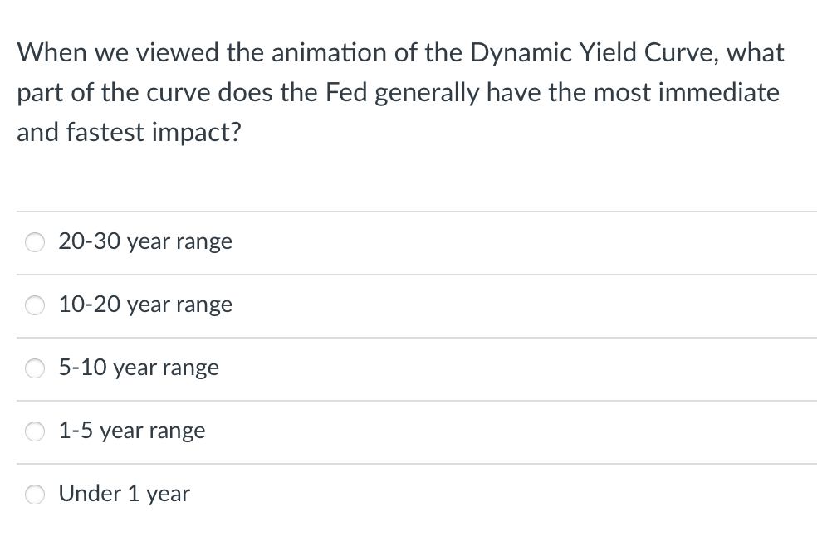Pick the middle answer option 5-10 year range
Viewport: 832px width, 541px height.
139,368
